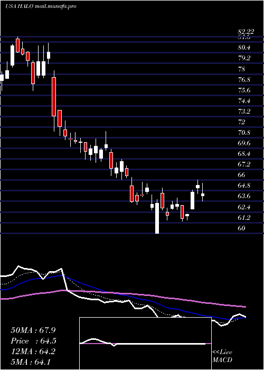This screenshot has width=264, height=370.
Task: Click the 70.8 price axis label
Action: [x=244, y=132]
